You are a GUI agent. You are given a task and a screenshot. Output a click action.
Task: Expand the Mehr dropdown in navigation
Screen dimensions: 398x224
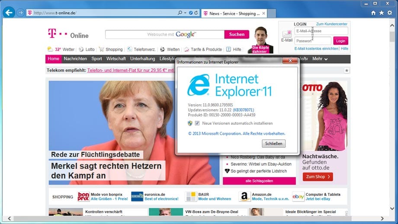320,59
